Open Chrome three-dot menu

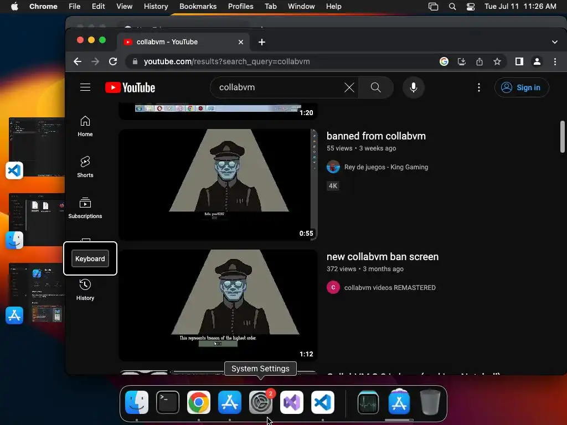coord(555,61)
